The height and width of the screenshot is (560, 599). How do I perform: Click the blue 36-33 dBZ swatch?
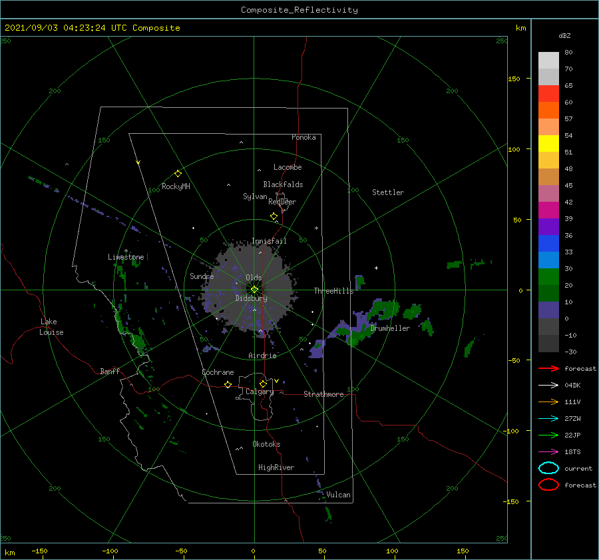pos(548,243)
